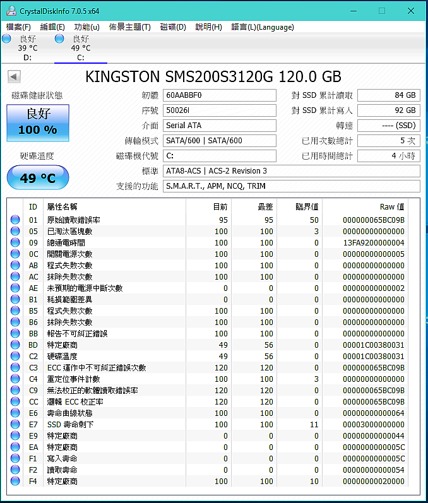Click the drive letter field C:
The image size is (428, 503).
[220, 156]
